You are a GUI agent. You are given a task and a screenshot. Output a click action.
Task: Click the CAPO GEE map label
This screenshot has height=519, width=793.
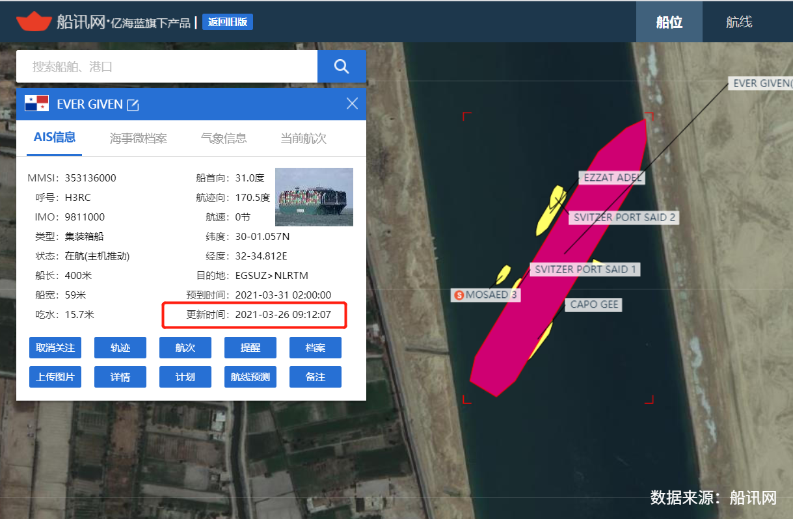click(x=594, y=304)
